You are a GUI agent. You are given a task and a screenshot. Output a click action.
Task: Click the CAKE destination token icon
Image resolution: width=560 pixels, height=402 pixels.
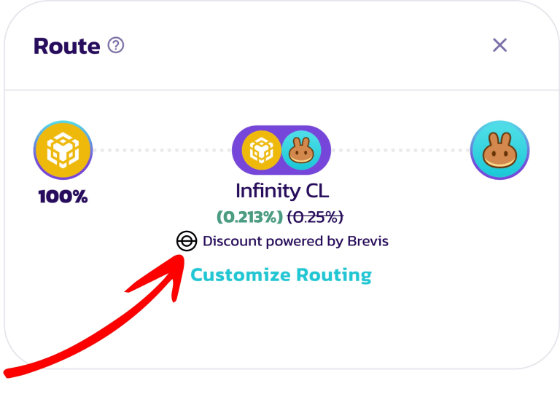point(499,150)
